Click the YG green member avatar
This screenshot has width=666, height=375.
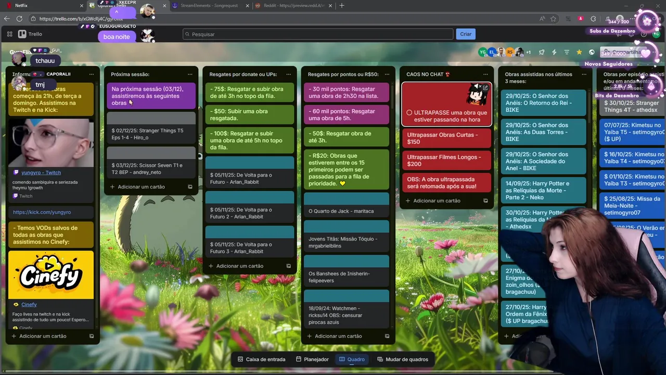(x=482, y=52)
